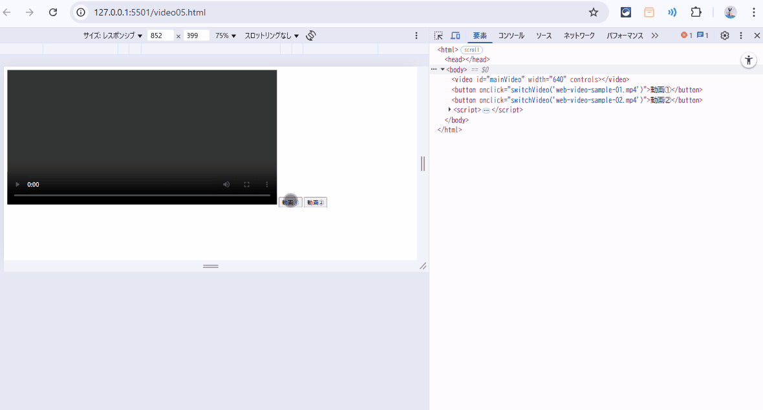This screenshot has width=763, height=410.
Task: Open the accessibility floating button
Action: tap(749, 61)
